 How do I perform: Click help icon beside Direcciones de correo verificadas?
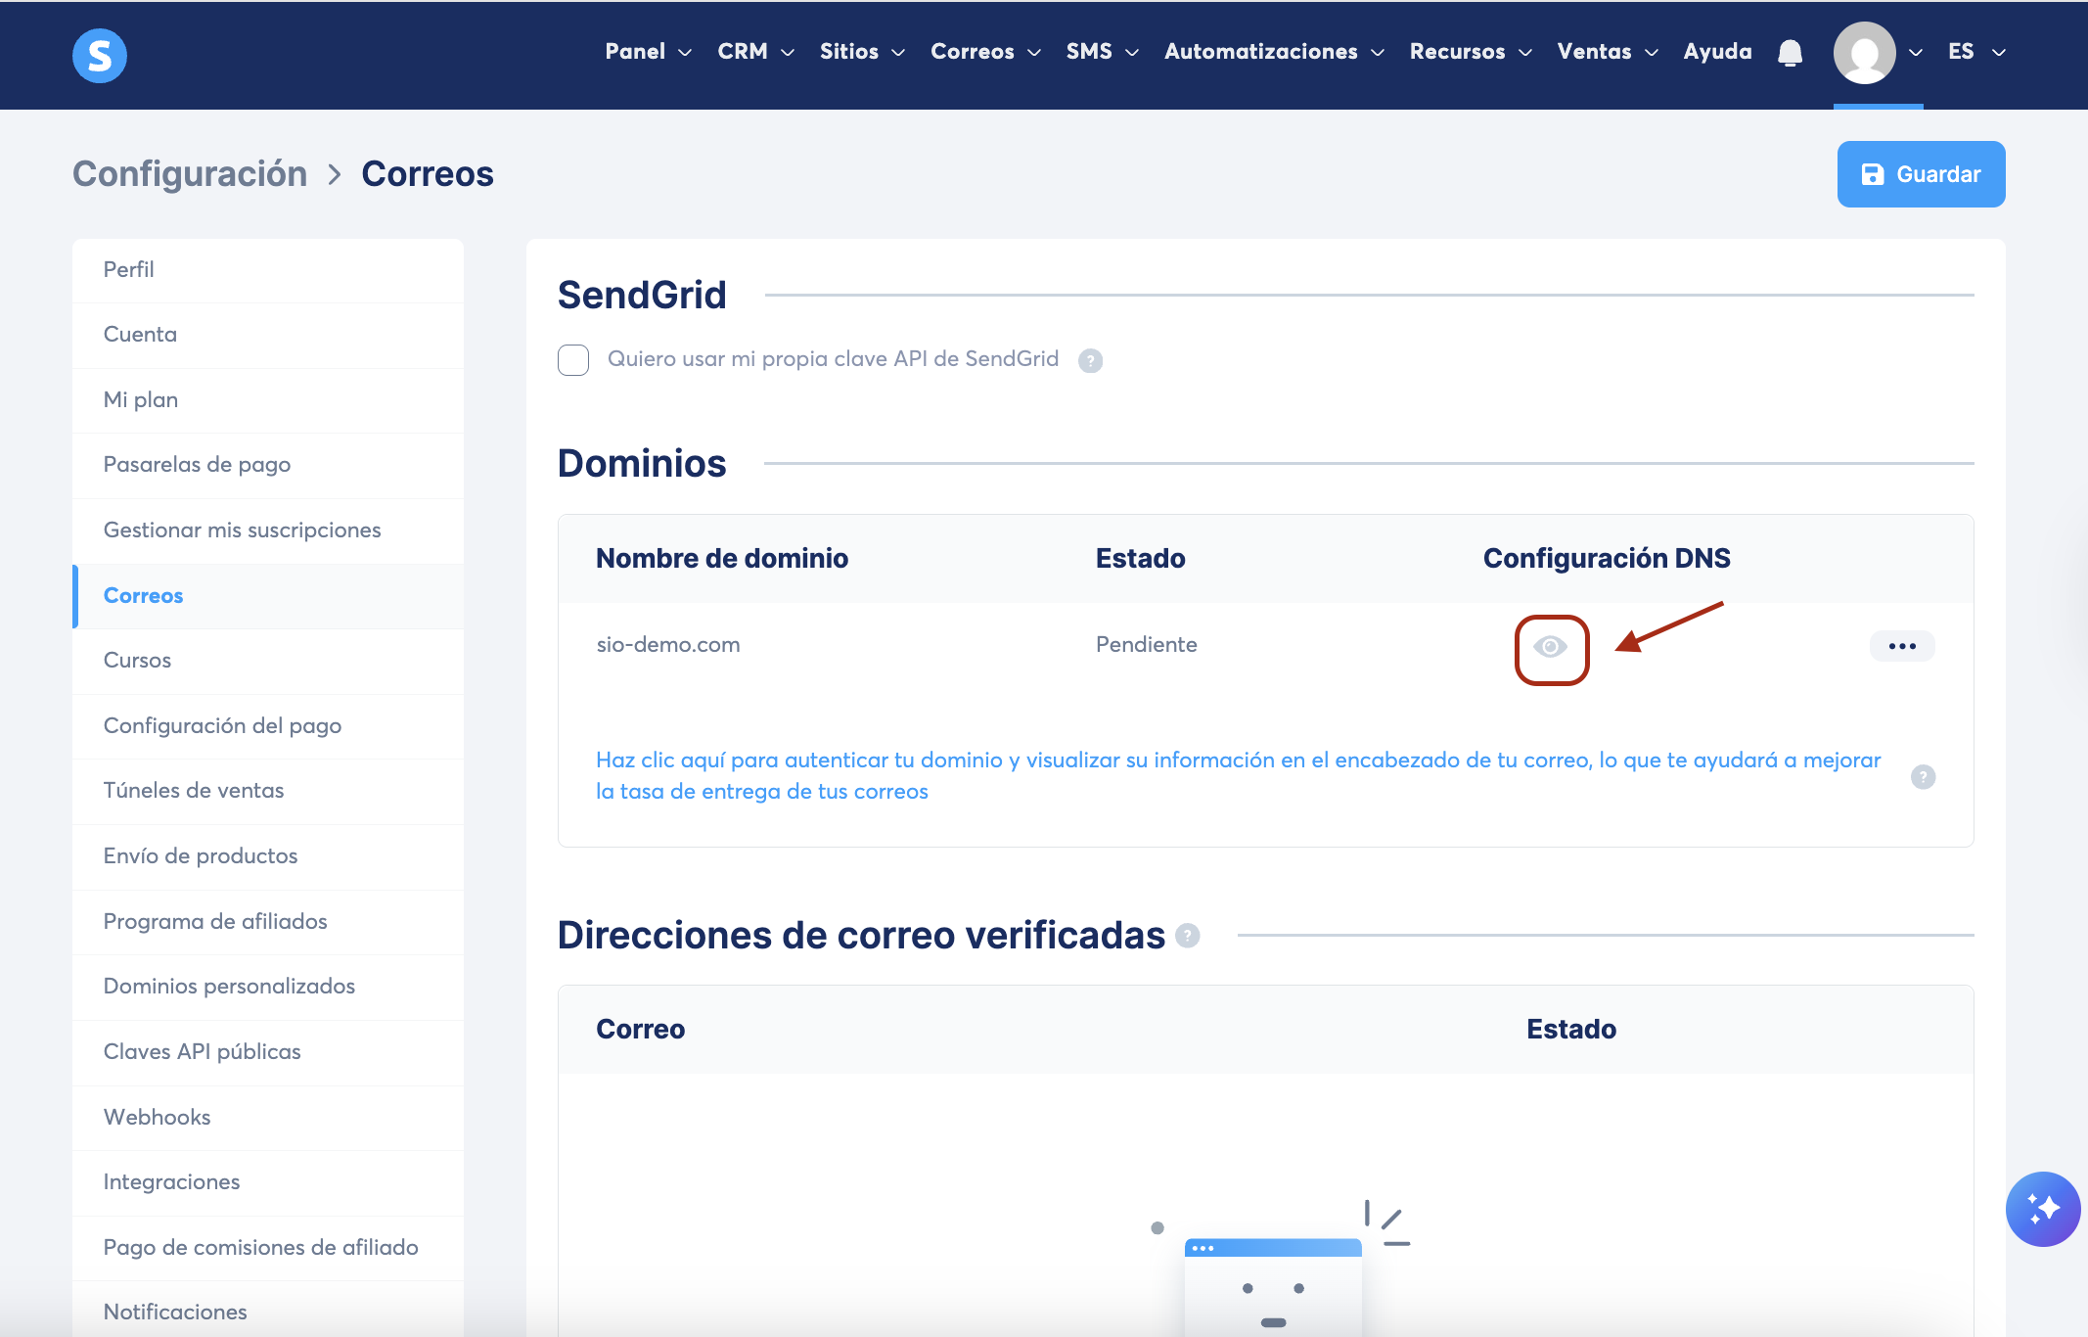pyautogui.click(x=1187, y=936)
